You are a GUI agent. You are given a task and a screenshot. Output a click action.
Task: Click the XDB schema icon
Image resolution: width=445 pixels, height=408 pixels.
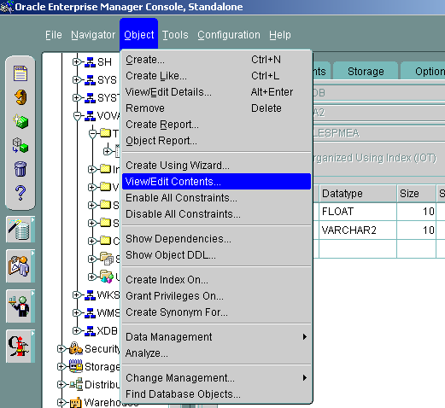[90, 330]
